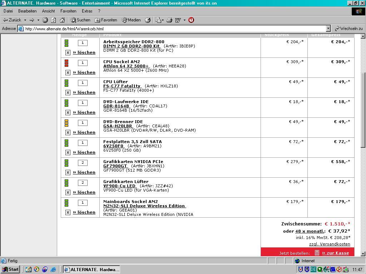This screenshot has height=274, width=366.
Task: Click the X delete box for Athlon 64 X2
Action: click(x=68, y=73)
